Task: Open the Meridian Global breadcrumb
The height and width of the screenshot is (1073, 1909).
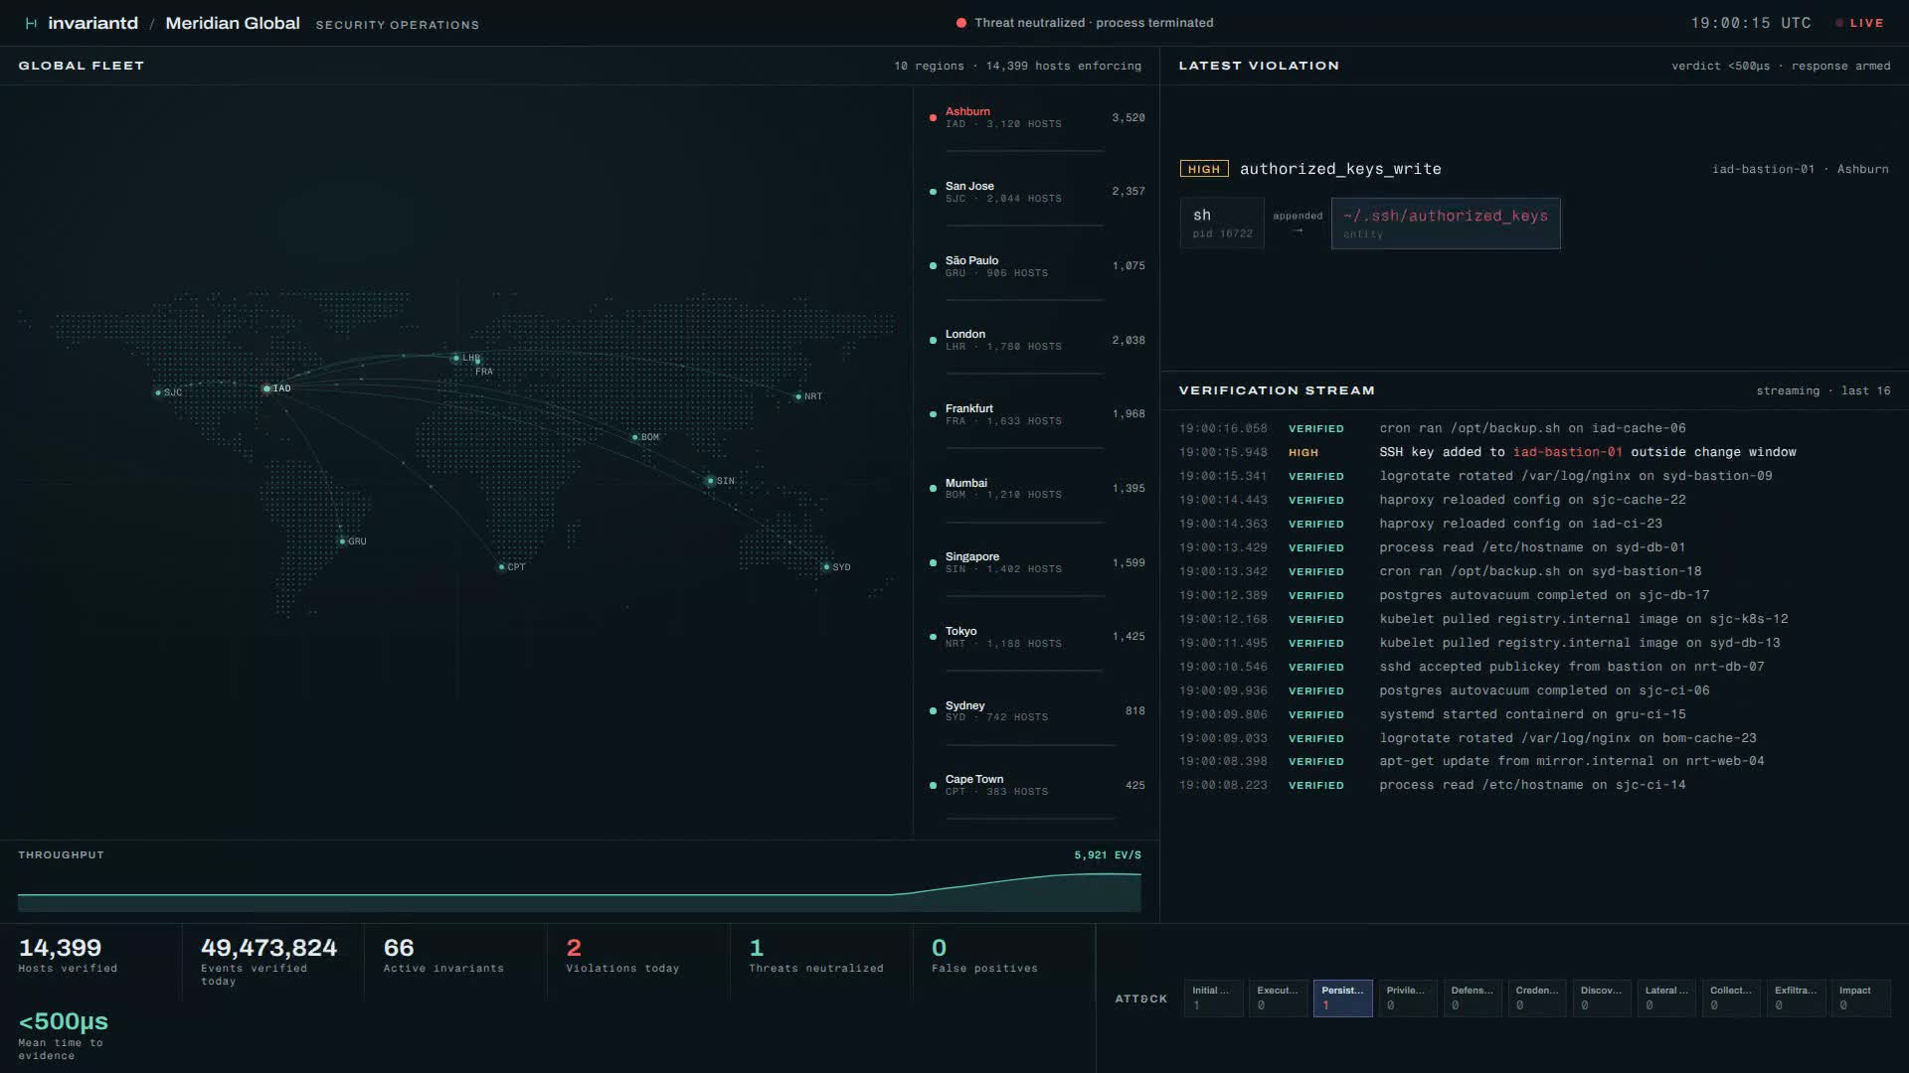Action: click(232, 23)
